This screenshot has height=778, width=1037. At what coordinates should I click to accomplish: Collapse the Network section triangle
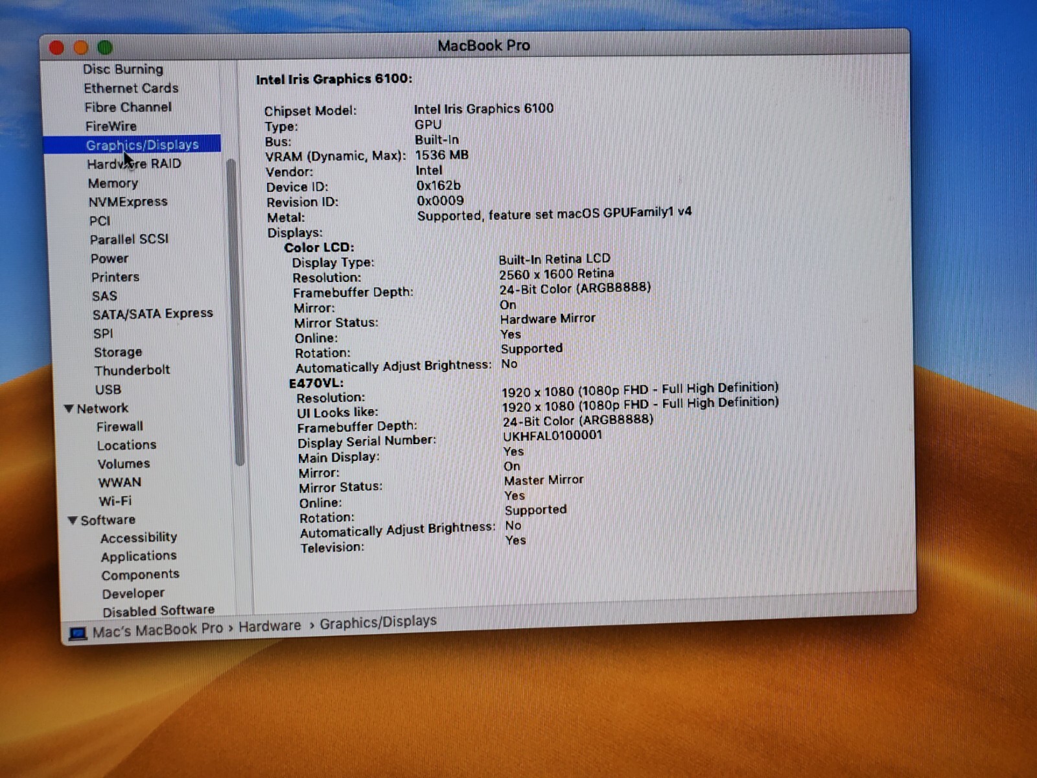coord(69,408)
